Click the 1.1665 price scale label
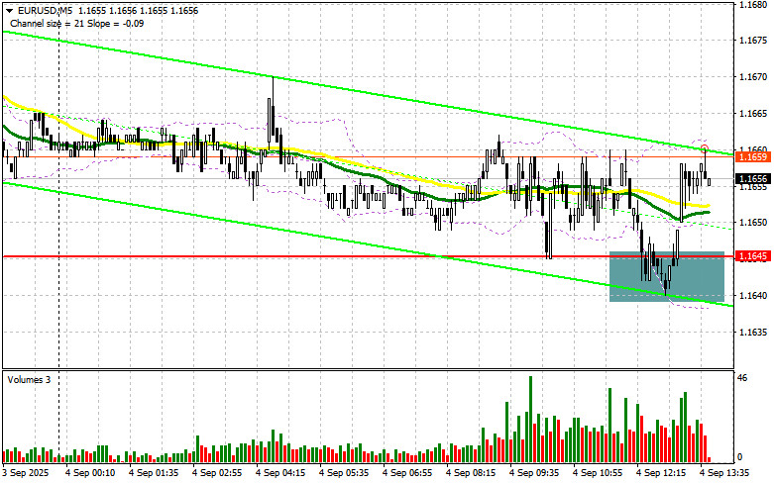The width and height of the screenshot is (774, 484). pos(753,114)
